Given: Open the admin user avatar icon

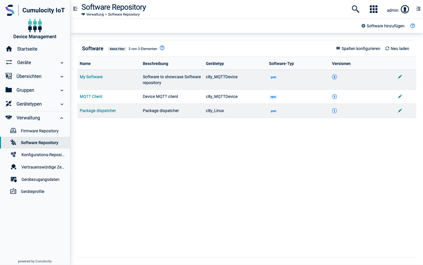Looking at the screenshot, I should click(405, 9).
